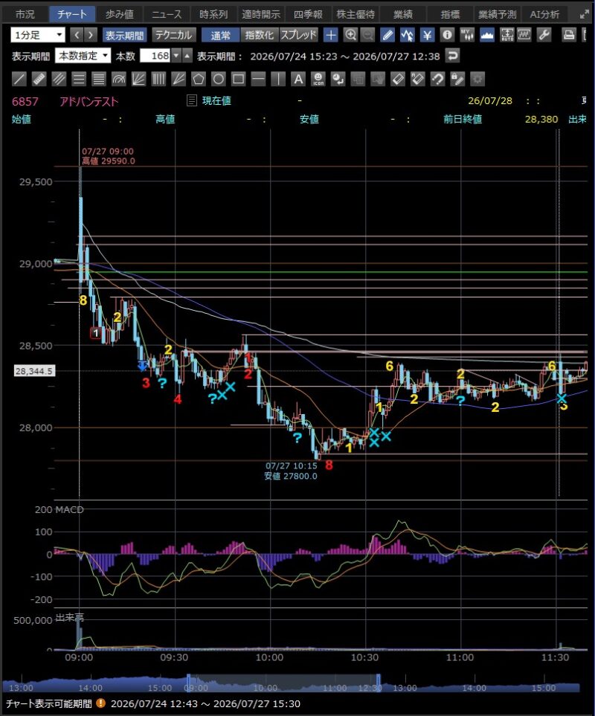Go to previous timeframe arrow
This screenshot has width=595, height=716.
tap(77, 35)
